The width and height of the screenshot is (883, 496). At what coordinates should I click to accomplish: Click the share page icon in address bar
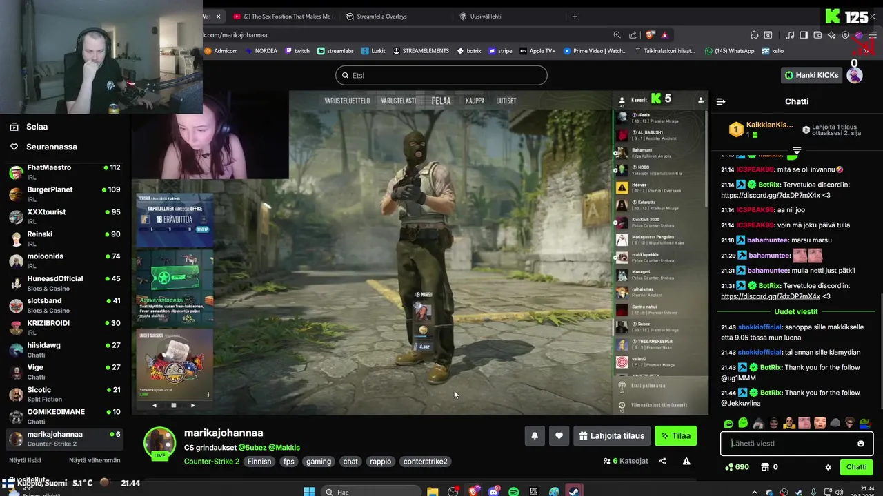click(633, 34)
